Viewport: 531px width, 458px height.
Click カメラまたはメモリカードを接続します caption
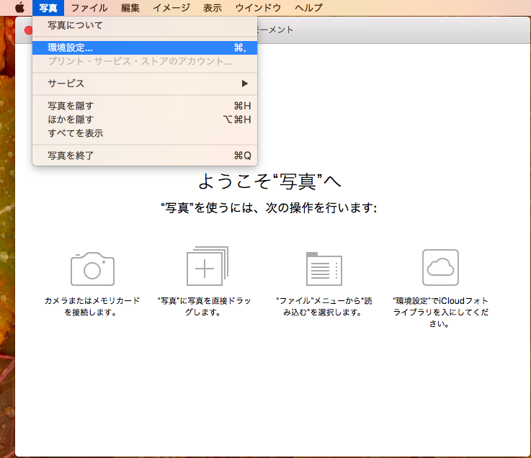(92, 306)
